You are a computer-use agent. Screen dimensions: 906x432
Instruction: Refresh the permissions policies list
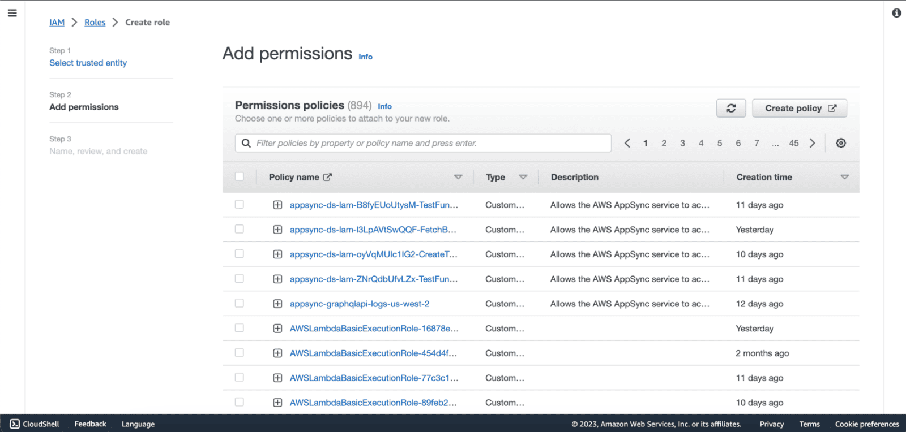pyautogui.click(x=730, y=108)
